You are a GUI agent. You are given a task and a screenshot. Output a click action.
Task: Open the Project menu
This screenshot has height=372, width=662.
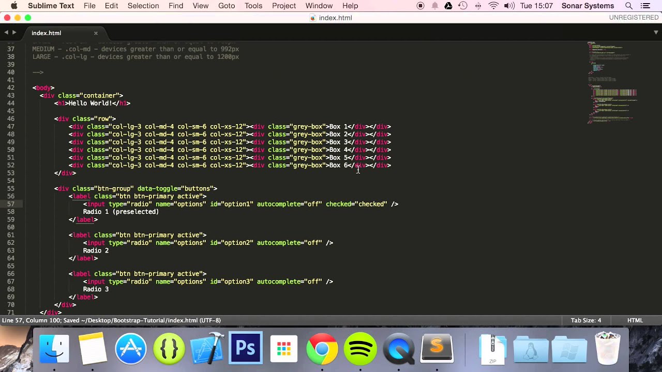pos(284,6)
